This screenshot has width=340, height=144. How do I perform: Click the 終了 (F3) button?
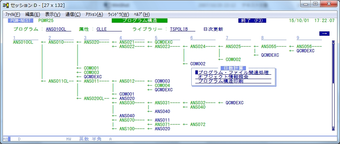click(x=252, y=21)
